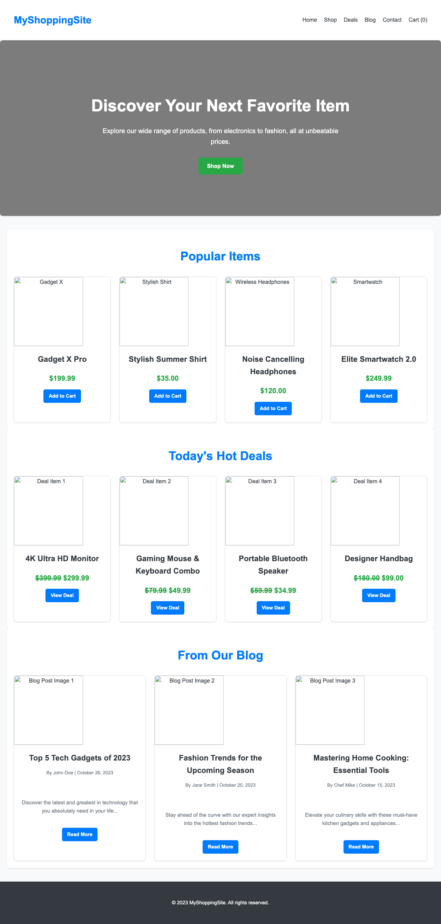Click the Gadget X product image
Image resolution: width=441 pixels, height=924 pixels.
click(48, 311)
